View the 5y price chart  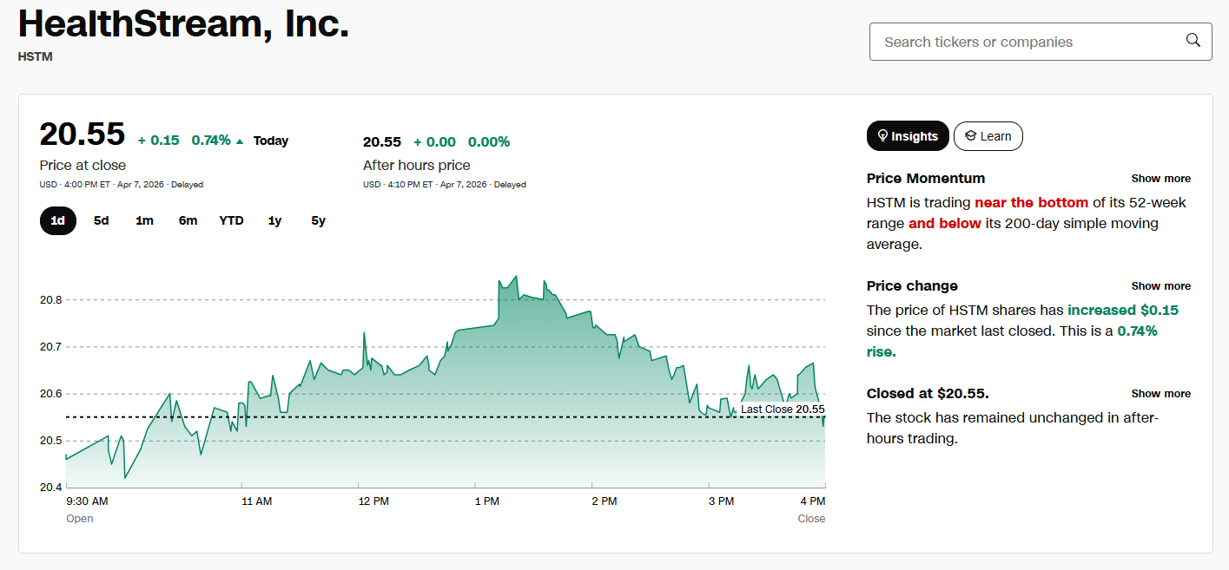pyautogui.click(x=318, y=220)
